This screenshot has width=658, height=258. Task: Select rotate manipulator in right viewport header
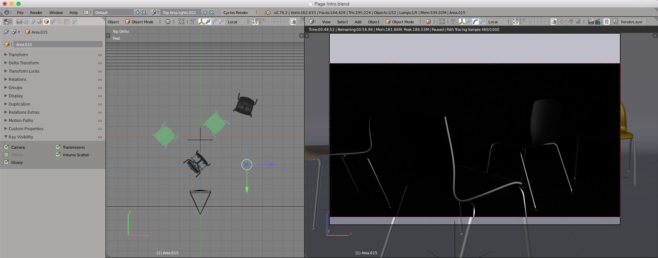click(475, 22)
